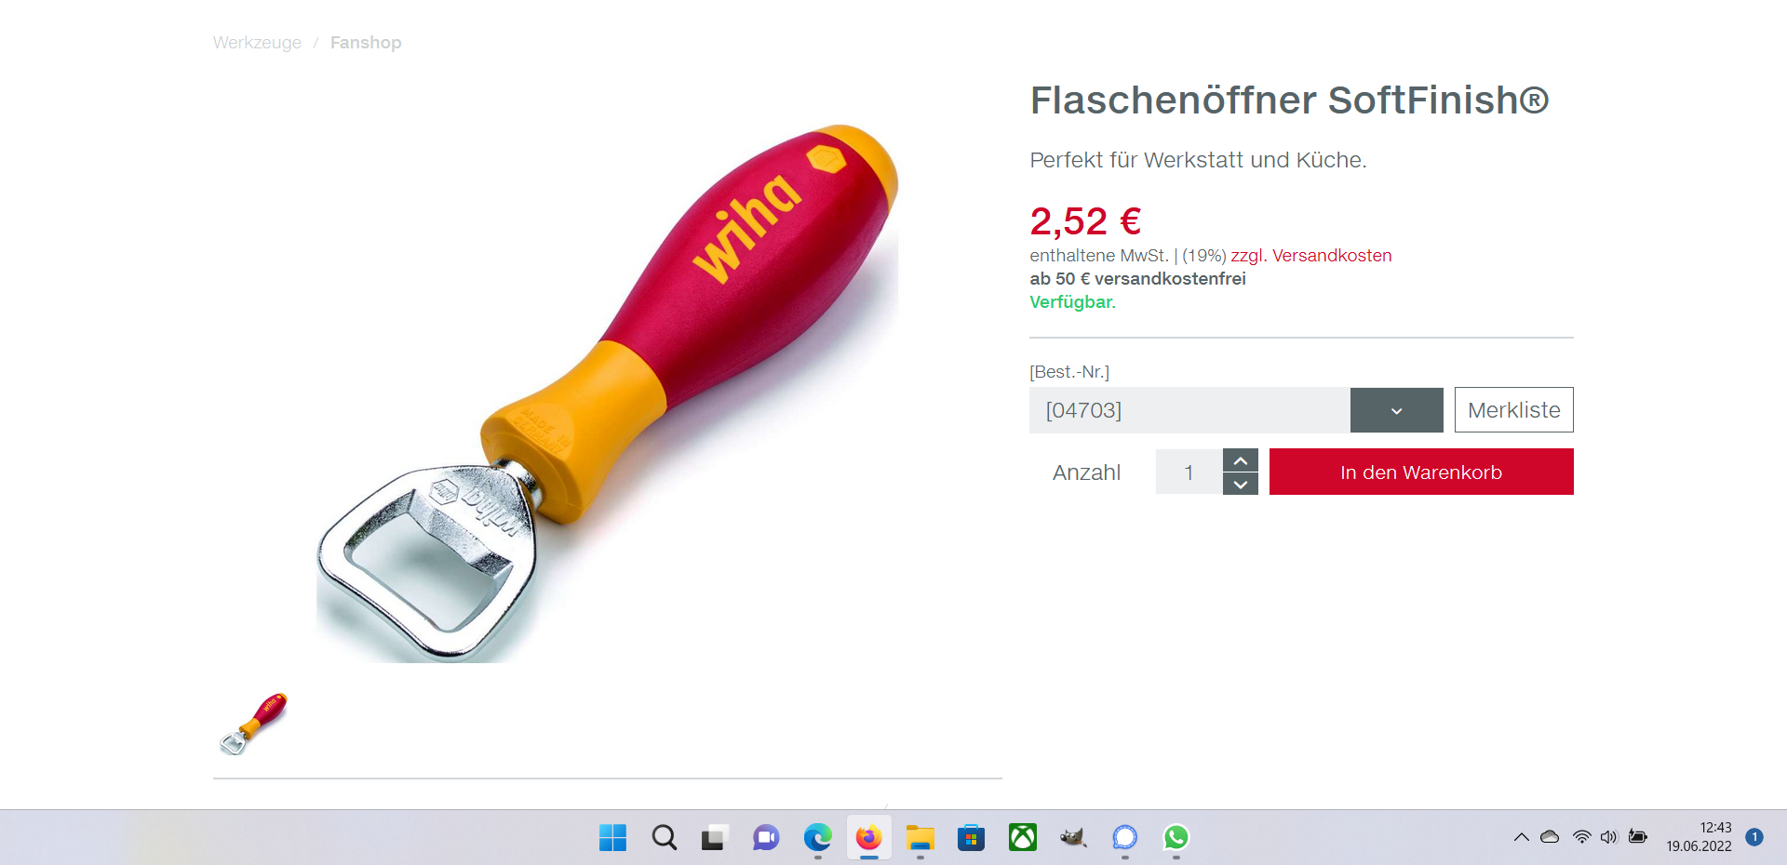Go to Werkzeuge breadcrumb
This screenshot has width=1787, height=865.
(x=257, y=43)
